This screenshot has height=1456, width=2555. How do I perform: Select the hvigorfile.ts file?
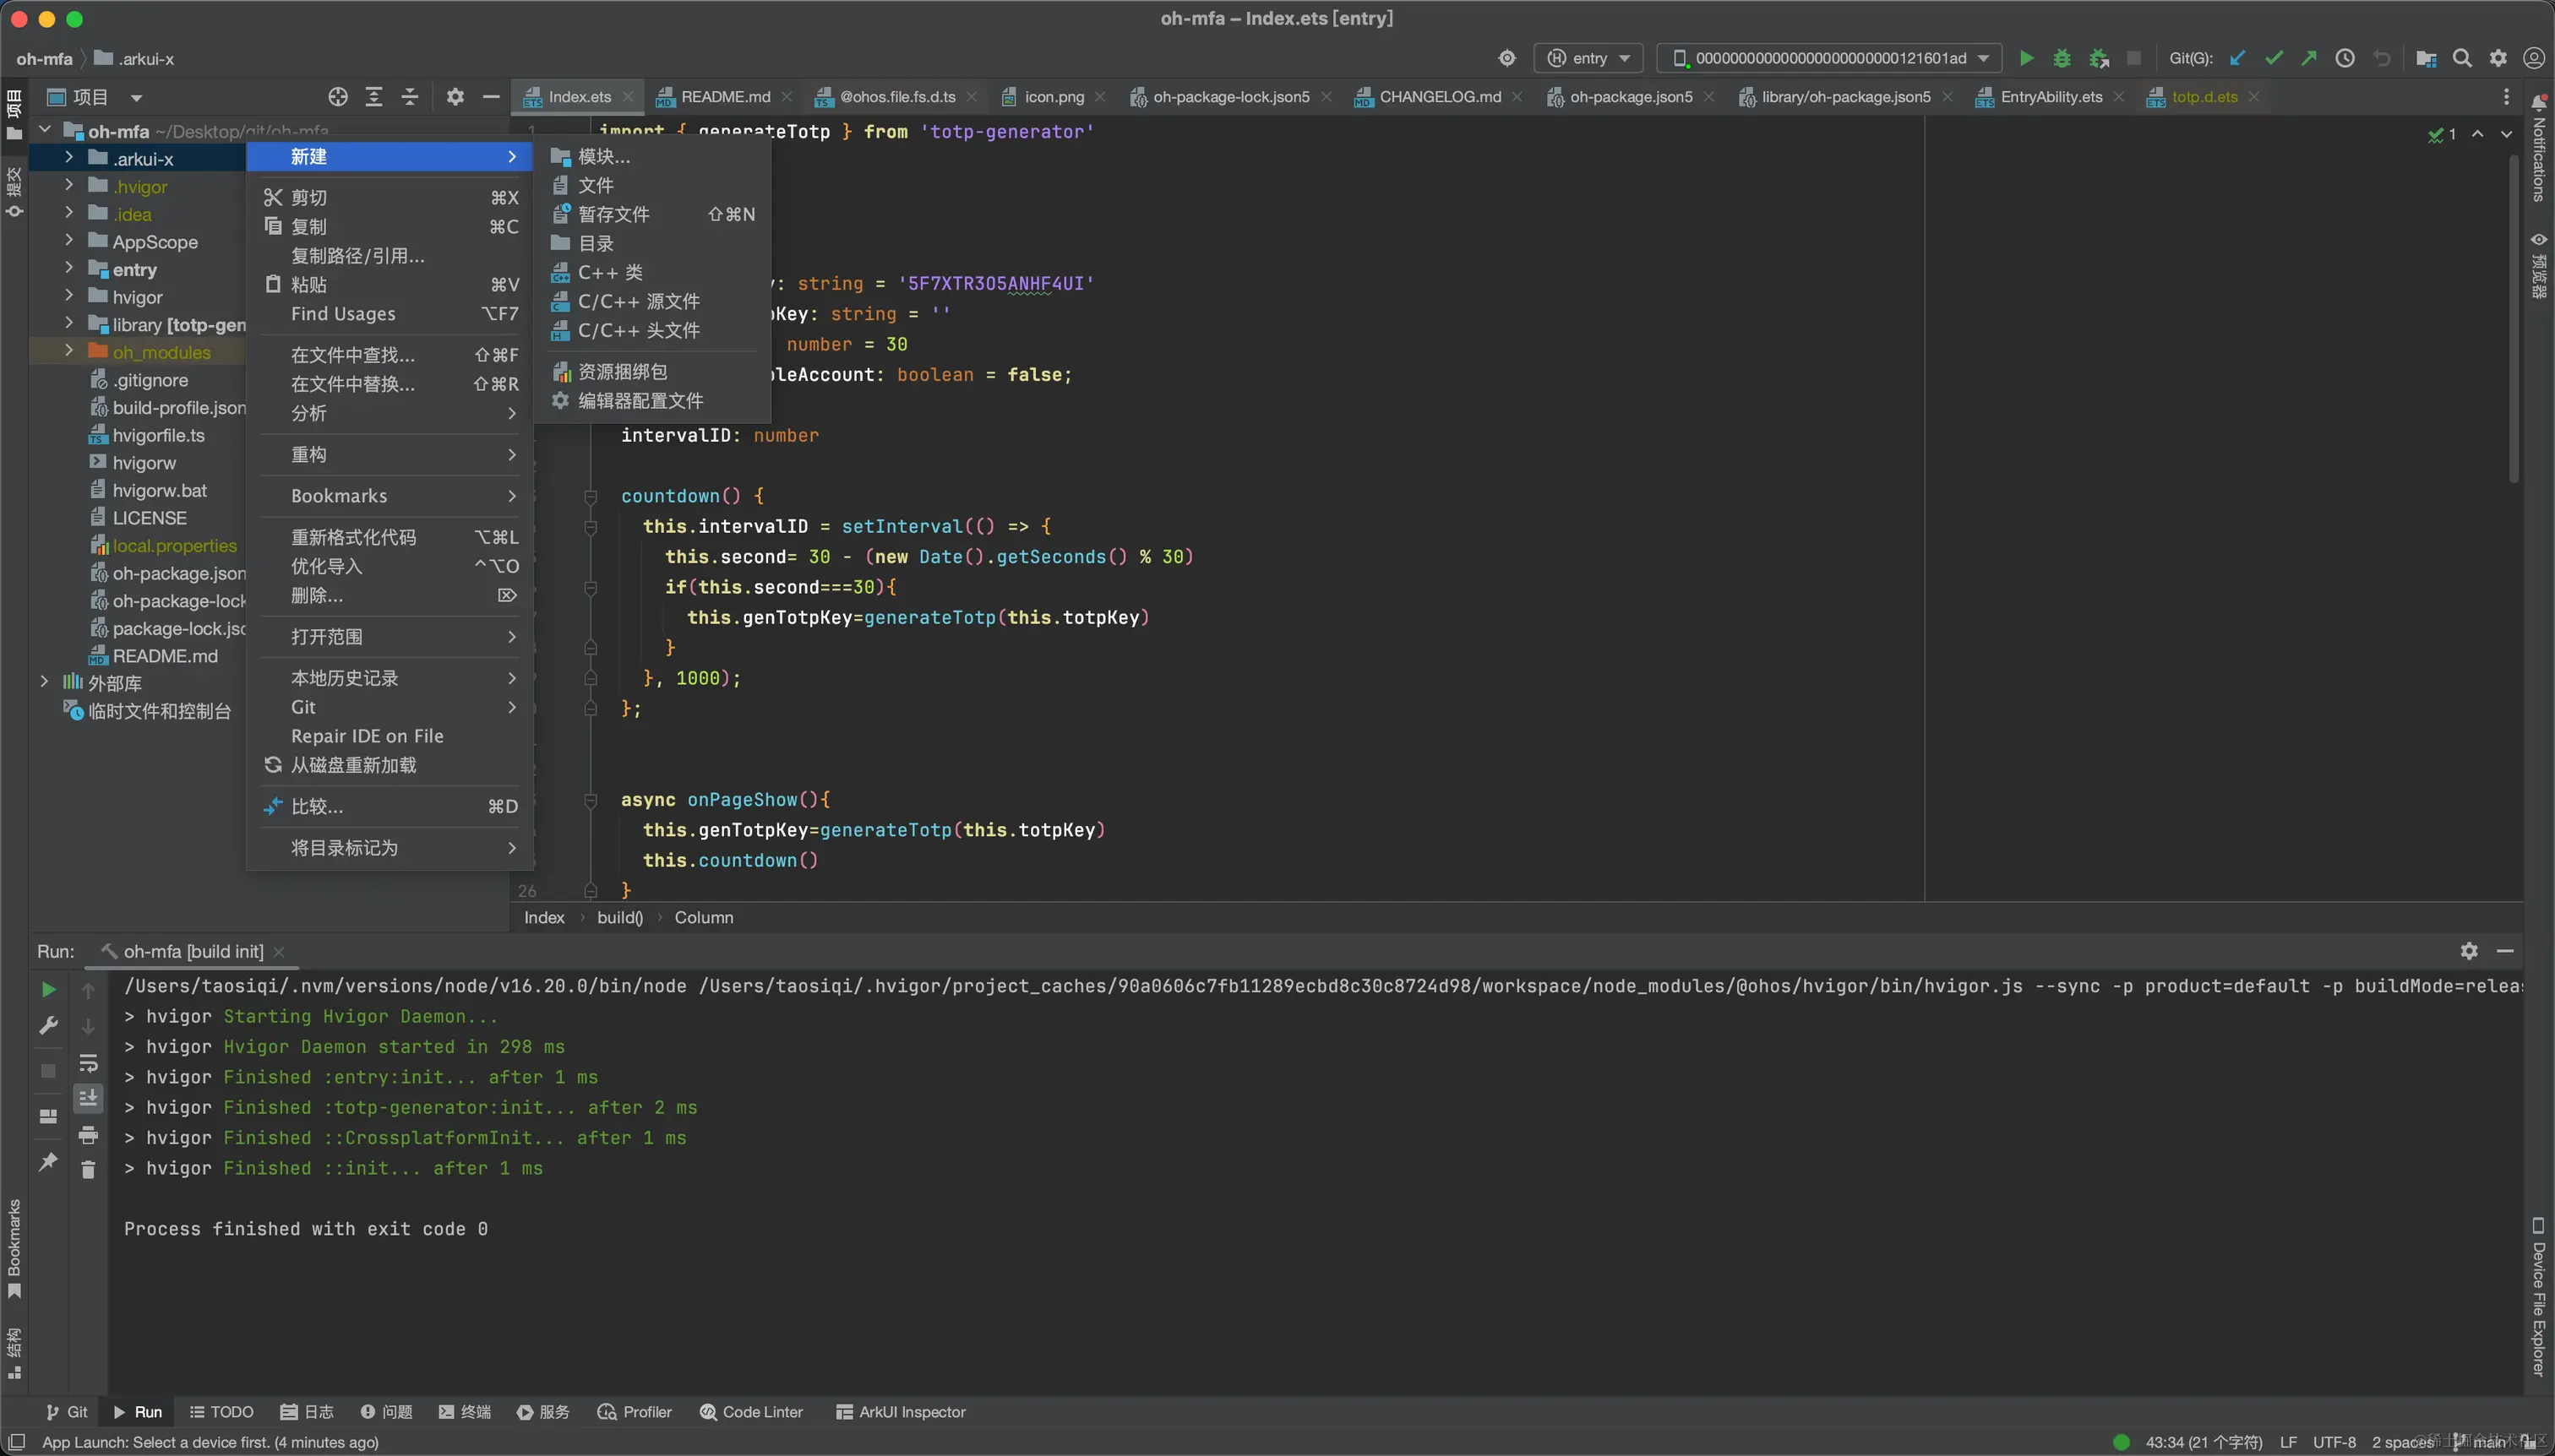click(x=158, y=435)
